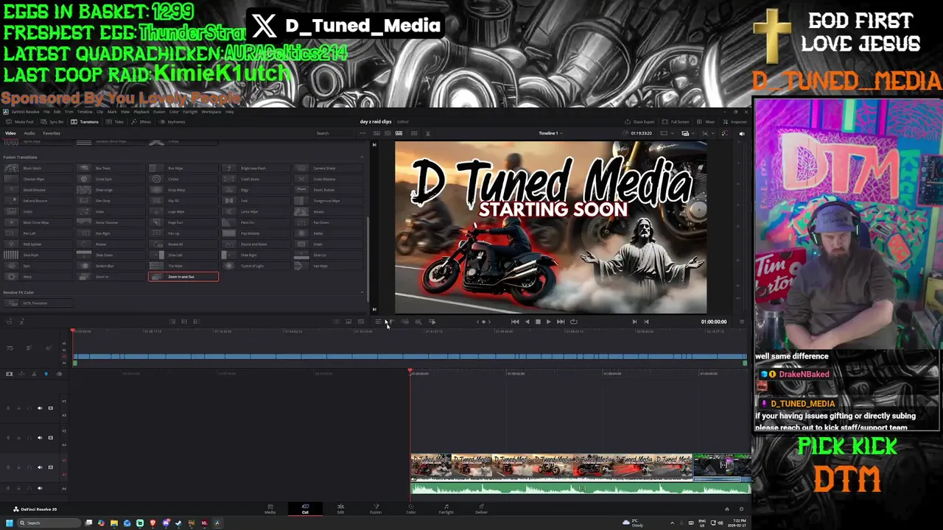The width and height of the screenshot is (943, 530).
Task: Click the bypass color grades icon
Action: (723, 133)
